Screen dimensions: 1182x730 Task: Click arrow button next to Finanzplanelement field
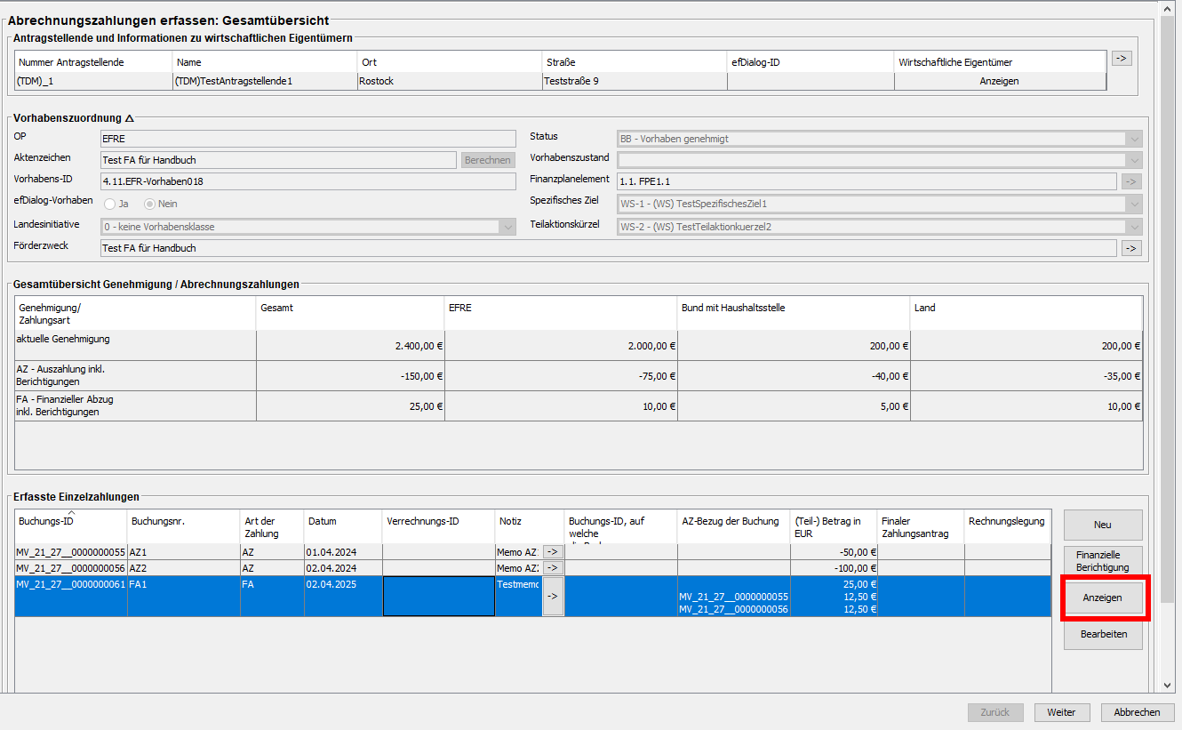[1130, 181]
